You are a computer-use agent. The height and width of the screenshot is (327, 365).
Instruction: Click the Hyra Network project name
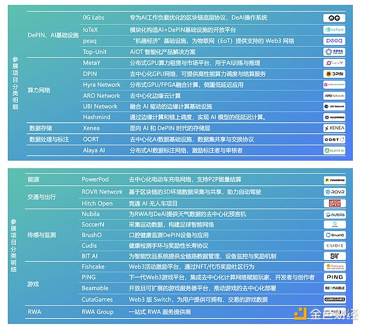pyautogui.click(x=102, y=84)
